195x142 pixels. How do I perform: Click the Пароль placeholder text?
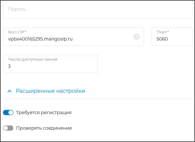(17, 9)
